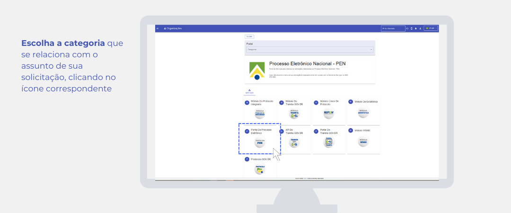
Task: Open the hamburger menu in top bar
Action: [x=158, y=28]
